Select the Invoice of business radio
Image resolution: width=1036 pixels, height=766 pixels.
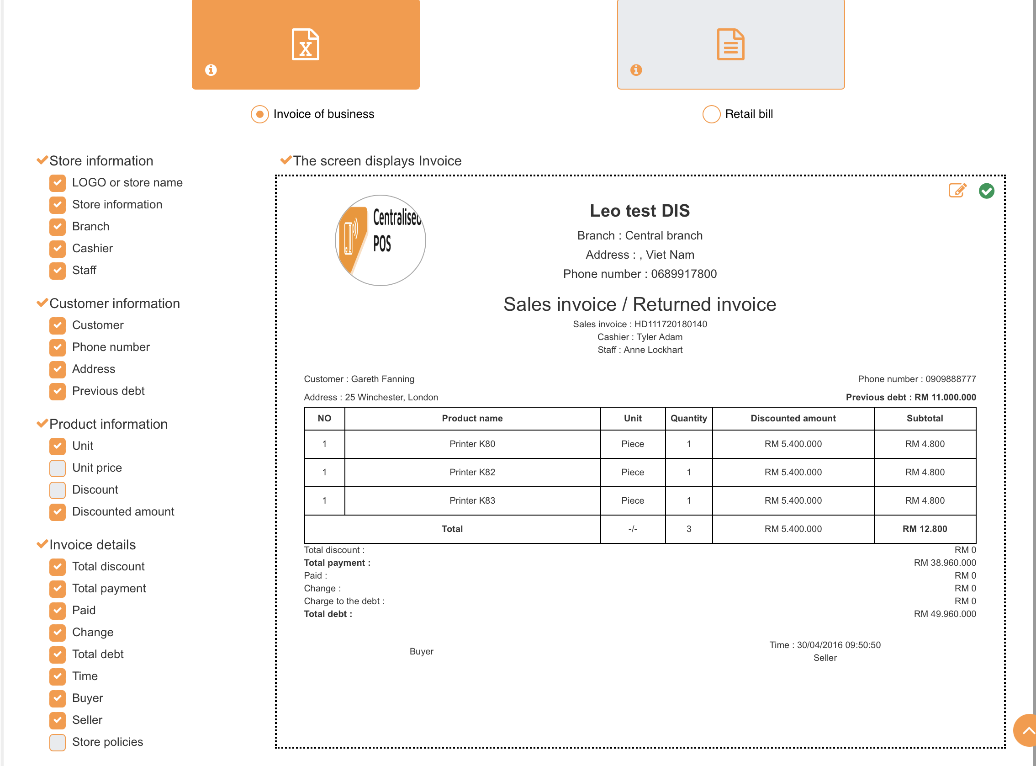(x=260, y=114)
